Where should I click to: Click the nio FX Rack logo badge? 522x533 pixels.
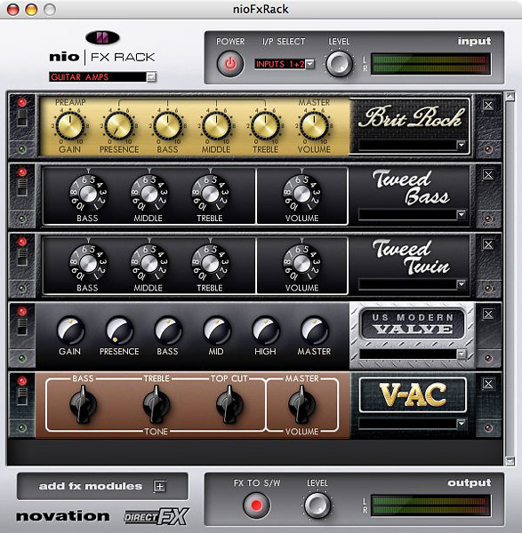click(x=102, y=37)
